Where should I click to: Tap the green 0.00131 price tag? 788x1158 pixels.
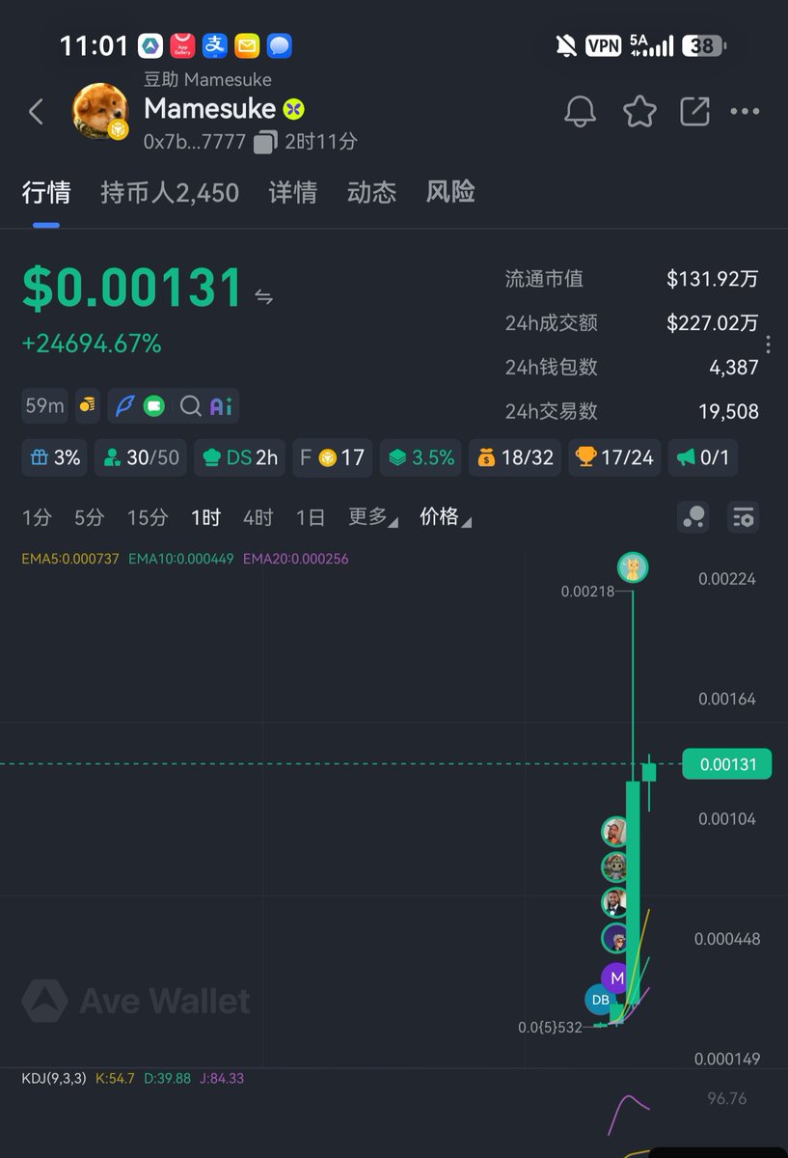click(728, 764)
